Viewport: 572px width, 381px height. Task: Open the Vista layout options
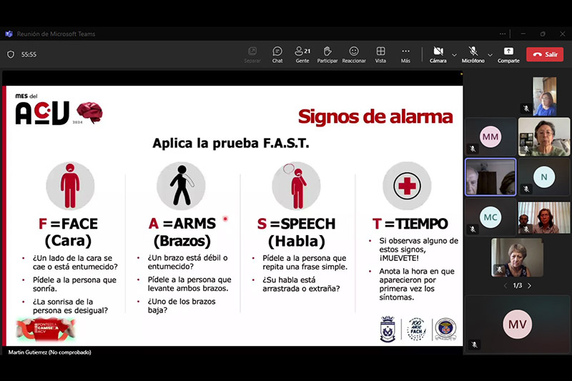click(x=380, y=55)
